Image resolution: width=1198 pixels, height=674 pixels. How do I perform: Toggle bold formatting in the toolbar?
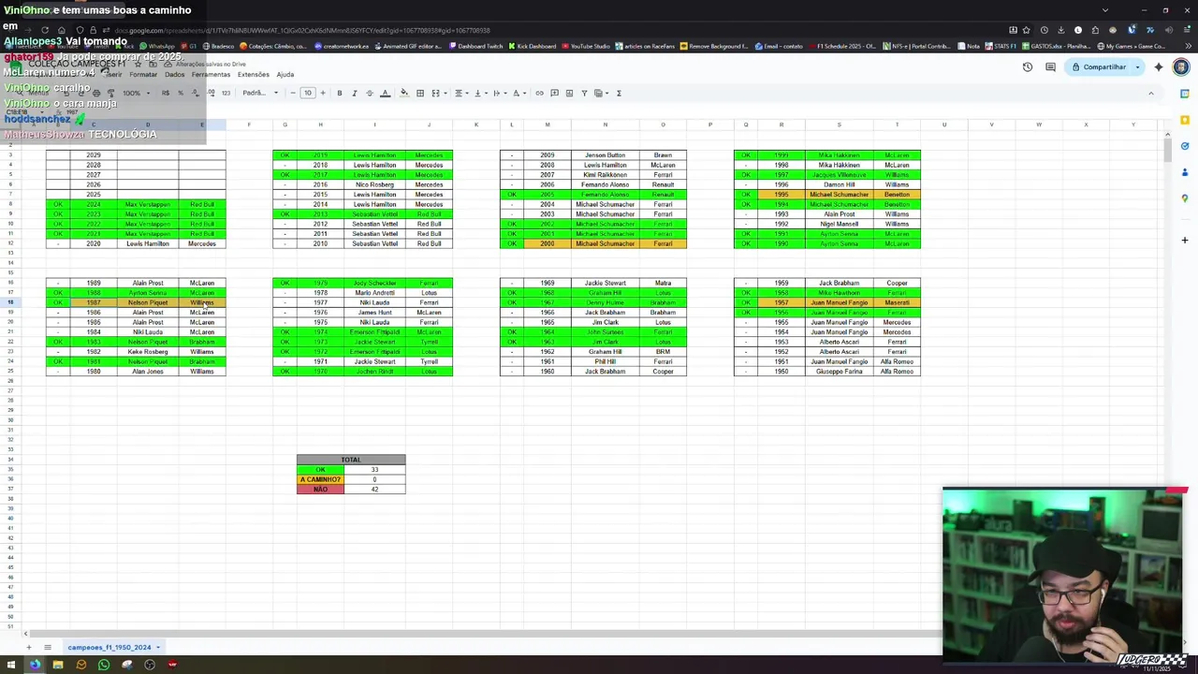[x=339, y=93]
